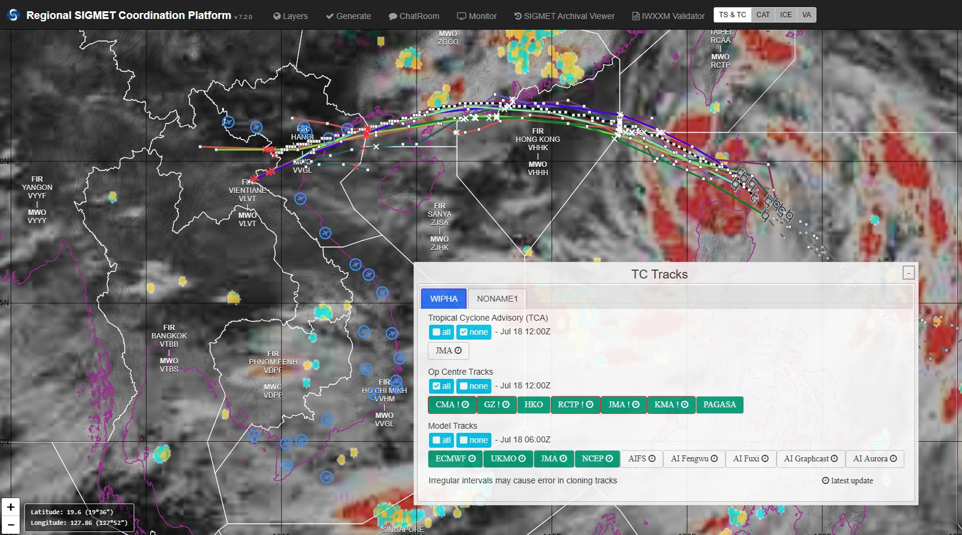Viewport: 962px width, 535px height.
Task: Zoom out of the map
Action: tap(11, 524)
